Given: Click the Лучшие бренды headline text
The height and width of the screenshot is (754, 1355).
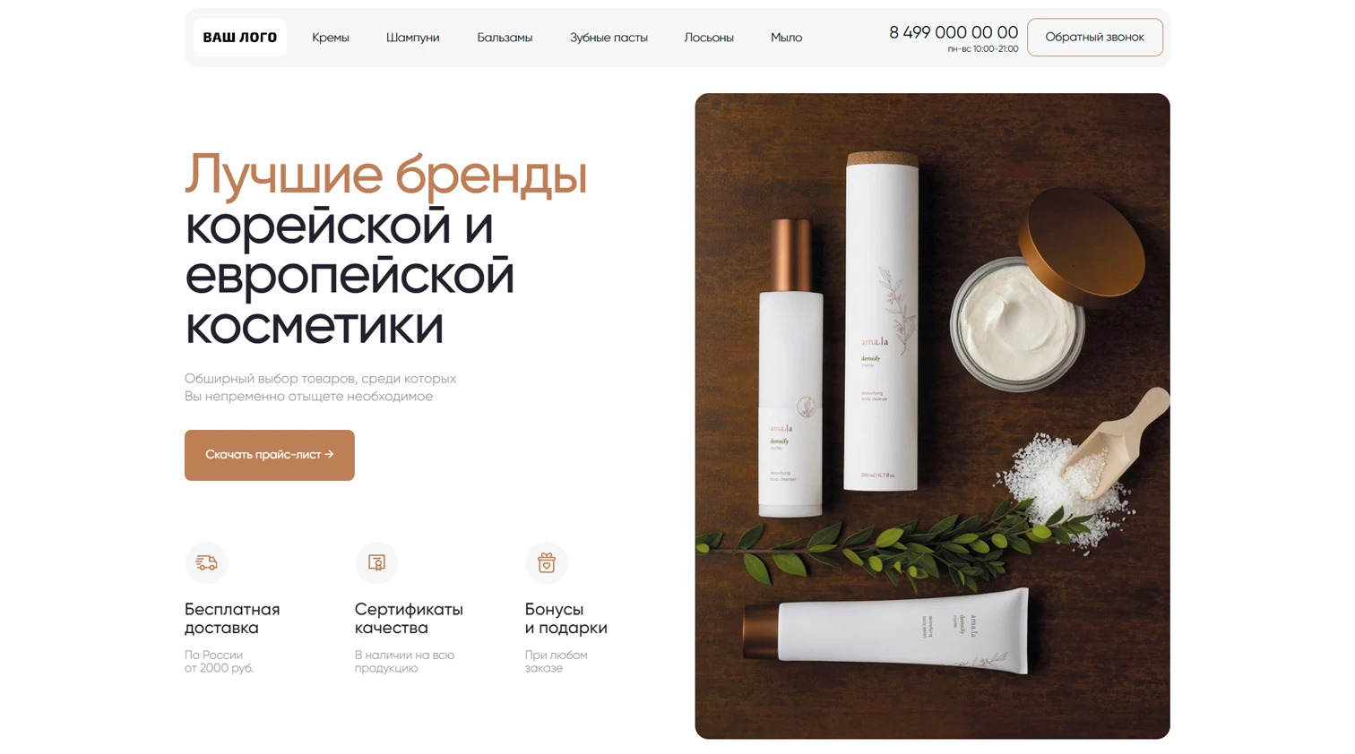Looking at the screenshot, I should coord(386,174).
